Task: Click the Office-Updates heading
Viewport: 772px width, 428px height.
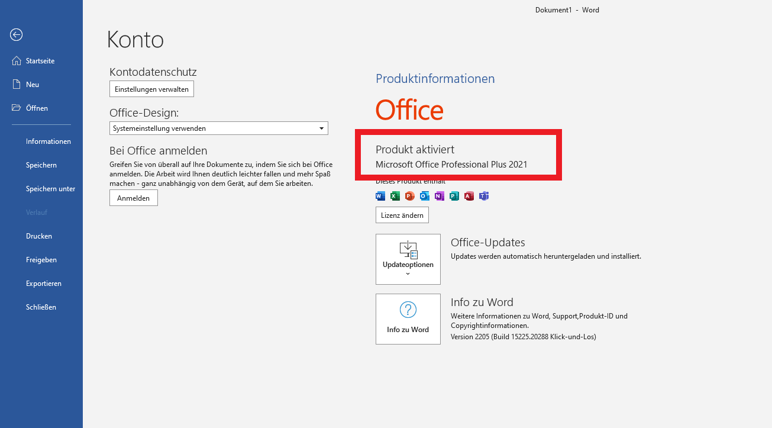Action: (488, 243)
